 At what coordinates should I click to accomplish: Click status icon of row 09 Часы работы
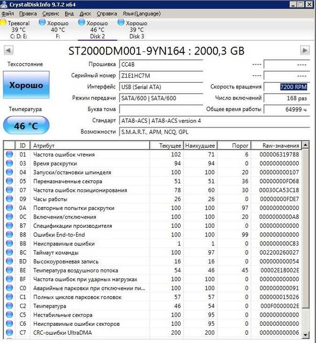[x=9, y=199]
